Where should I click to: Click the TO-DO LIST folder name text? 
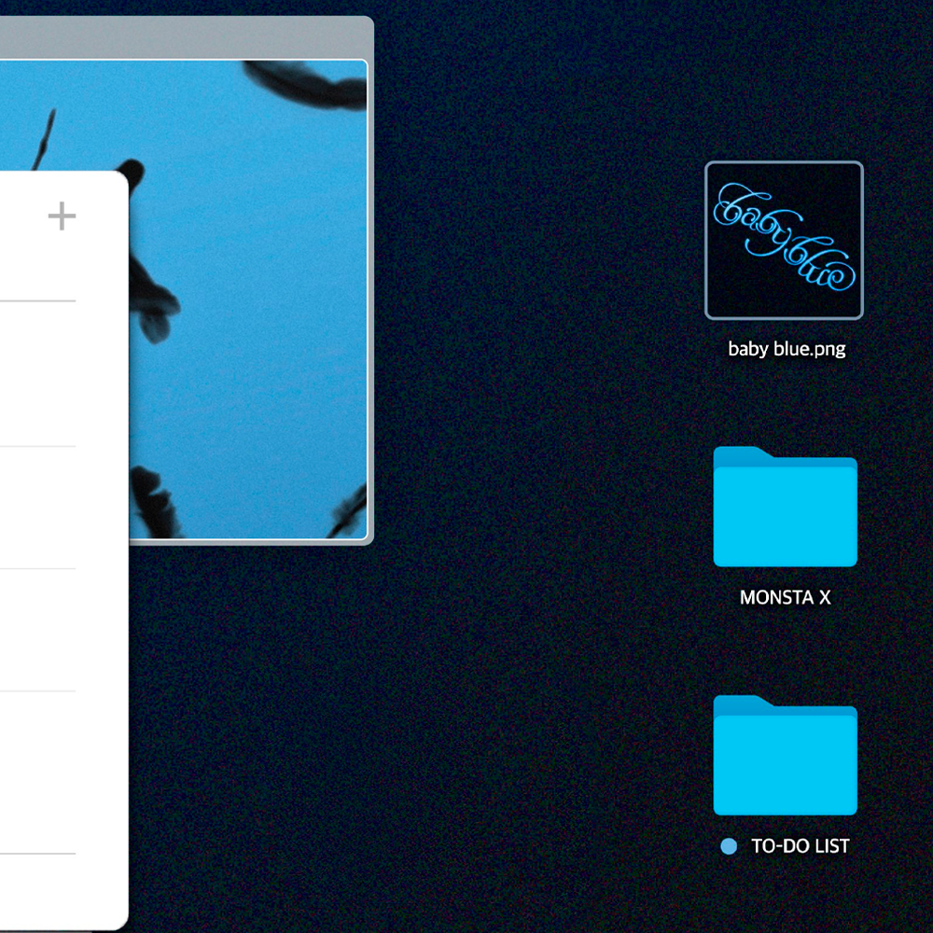click(x=800, y=847)
